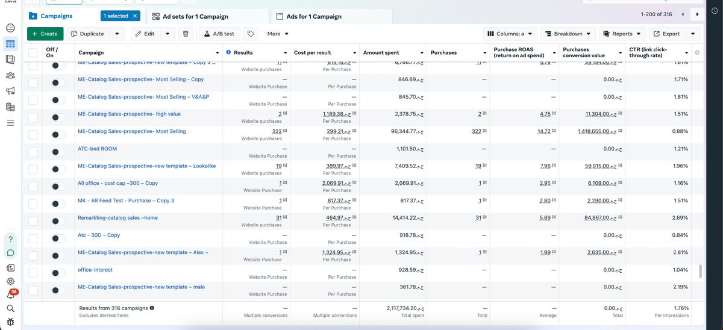Open notifications bell showing 38 alerts
Screen dimensions: 723x330
pos(11,294)
